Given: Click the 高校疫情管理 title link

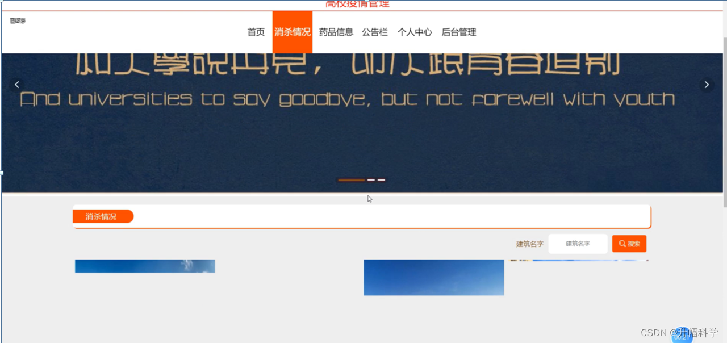Looking at the screenshot, I should (356, 3).
